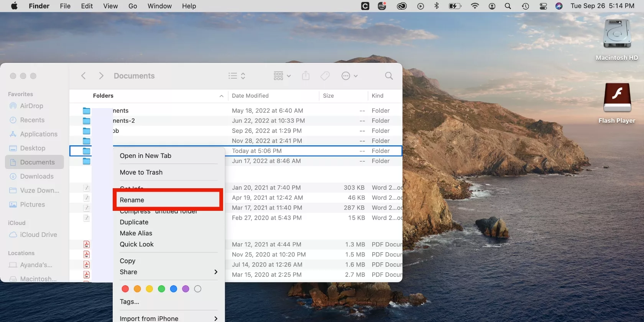Open the group-by grid dropdown

pyautogui.click(x=282, y=76)
